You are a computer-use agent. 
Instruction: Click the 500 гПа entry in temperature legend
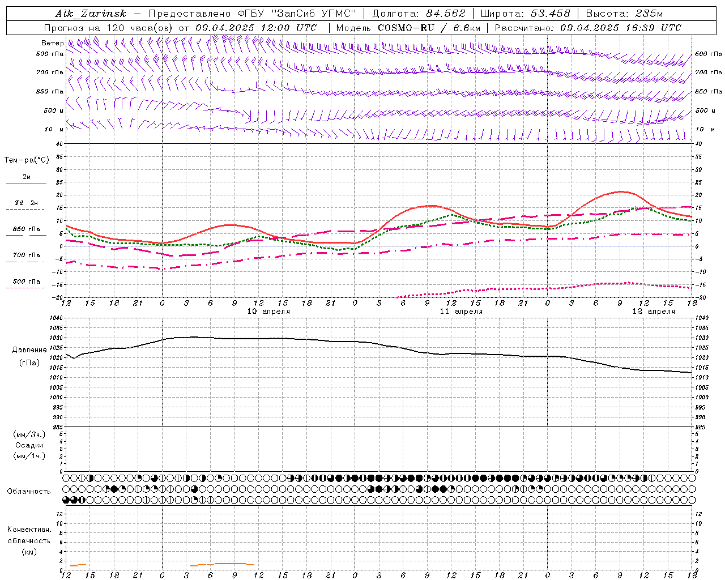[26, 282]
